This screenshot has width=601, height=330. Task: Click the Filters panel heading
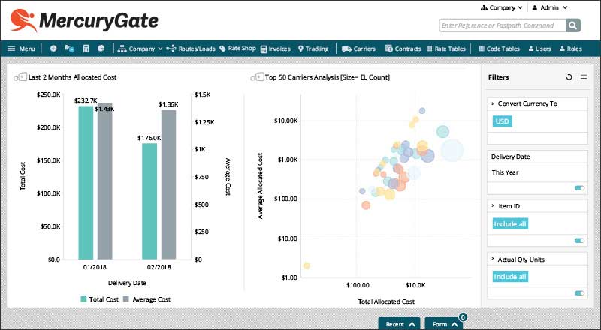tap(498, 77)
